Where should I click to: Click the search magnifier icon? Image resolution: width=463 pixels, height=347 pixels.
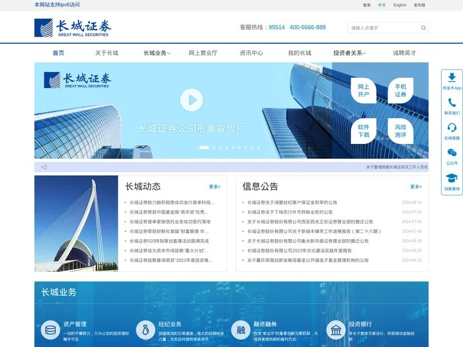coord(423,28)
